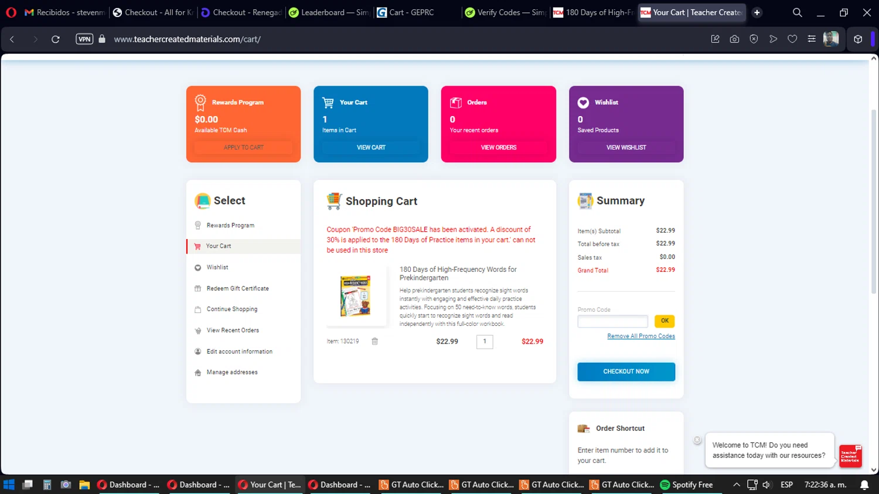Open the extensions cube icon
Image resolution: width=879 pixels, height=494 pixels.
pos(858,39)
